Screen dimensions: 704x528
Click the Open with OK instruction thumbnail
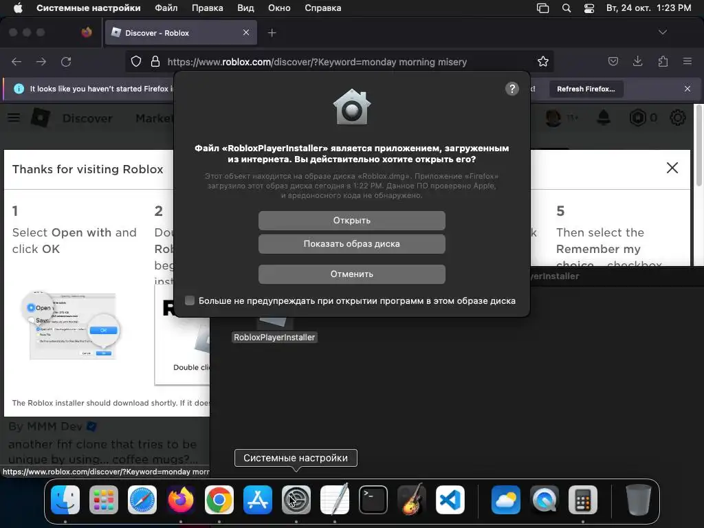71,326
